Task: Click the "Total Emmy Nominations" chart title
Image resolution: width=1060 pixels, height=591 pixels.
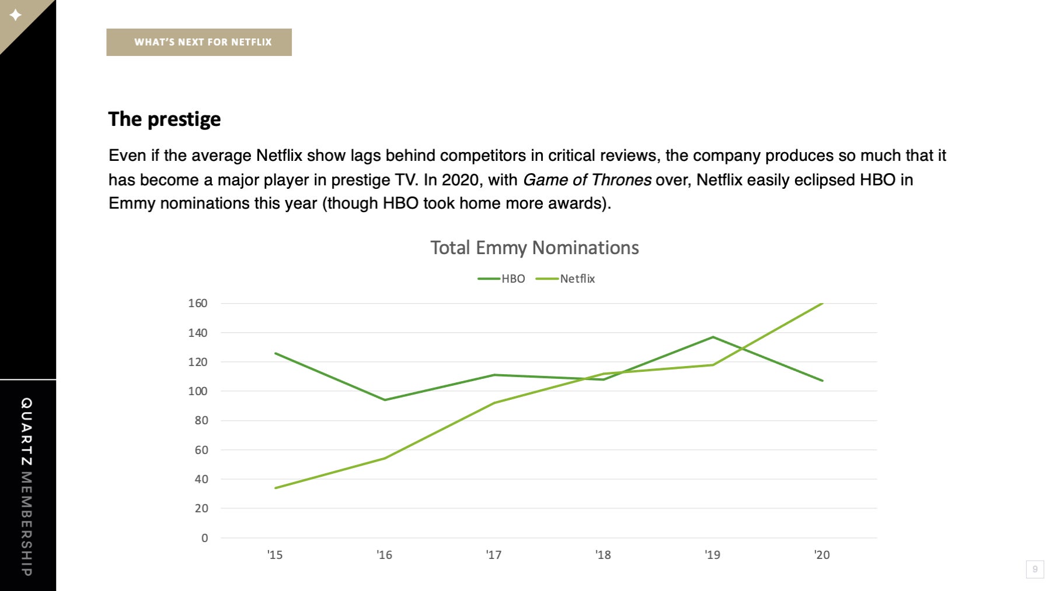Action: (x=535, y=248)
